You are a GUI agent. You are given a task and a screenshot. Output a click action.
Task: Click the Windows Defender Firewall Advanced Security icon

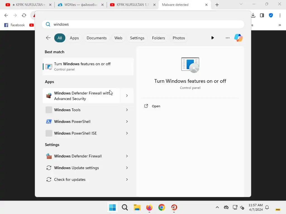[49, 96]
